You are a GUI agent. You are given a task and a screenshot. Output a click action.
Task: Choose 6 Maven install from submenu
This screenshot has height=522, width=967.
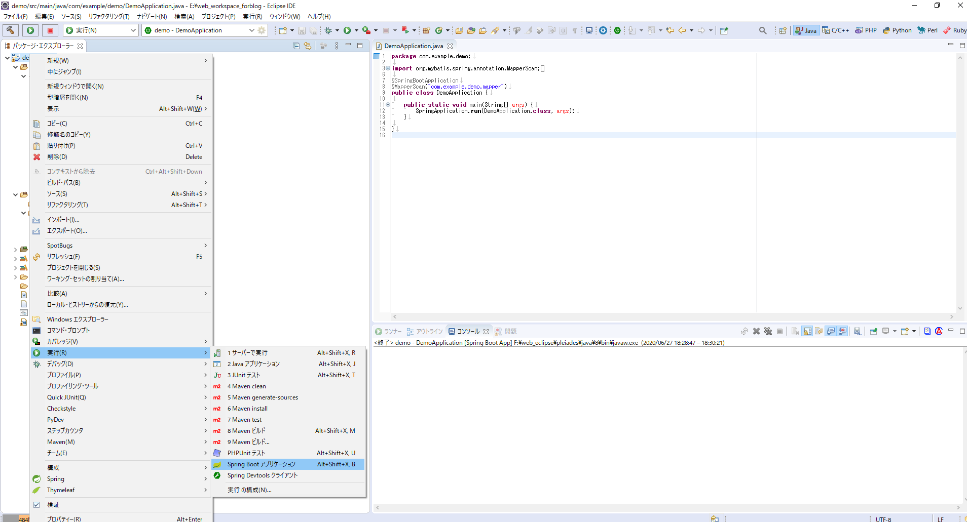coord(288,409)
